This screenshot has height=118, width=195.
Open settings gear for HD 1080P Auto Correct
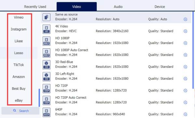(185, 55)
